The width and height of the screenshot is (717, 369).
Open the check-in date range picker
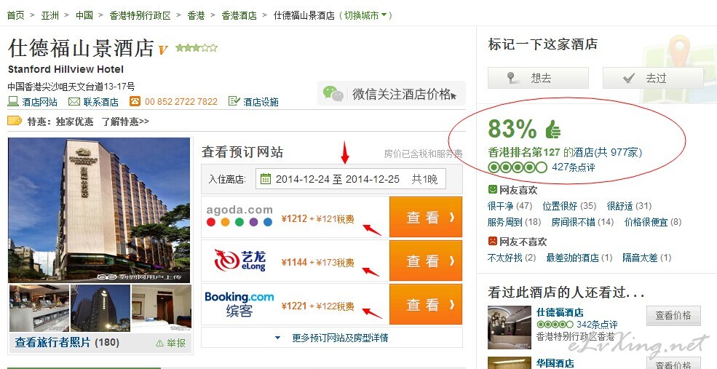(351, 179)
